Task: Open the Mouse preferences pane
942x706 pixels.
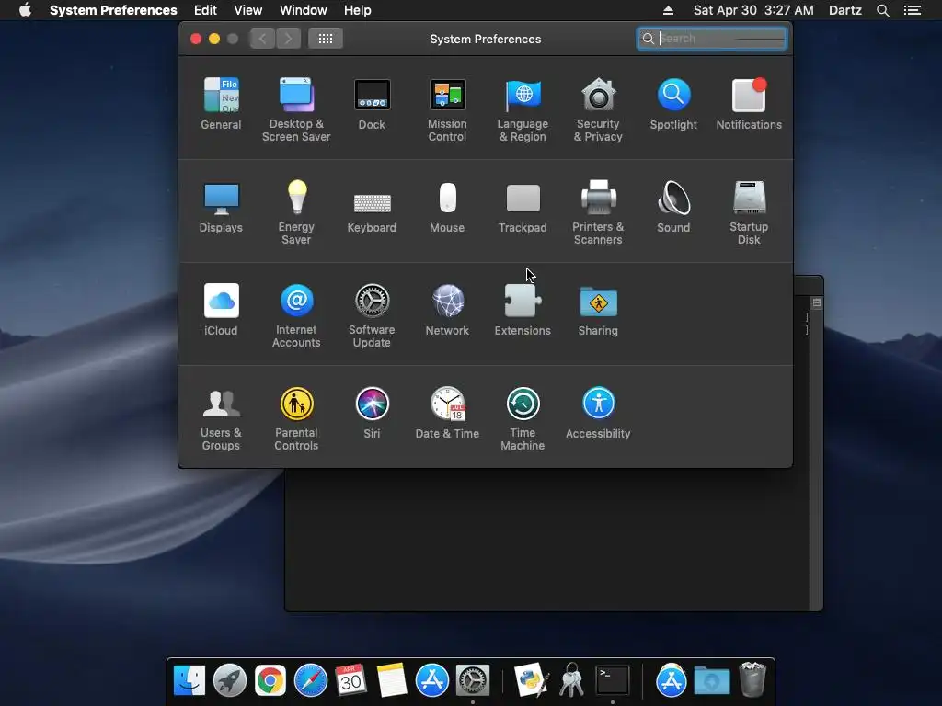Action: point(447,207)
